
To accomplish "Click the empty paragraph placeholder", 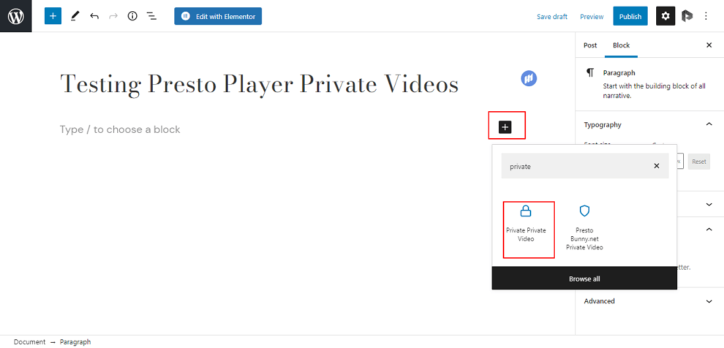I will pyautogui.click(x=120, y=130).
